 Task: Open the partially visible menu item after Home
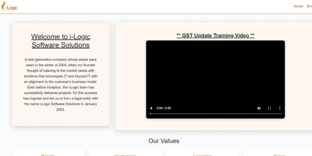[x=309, y=6]
